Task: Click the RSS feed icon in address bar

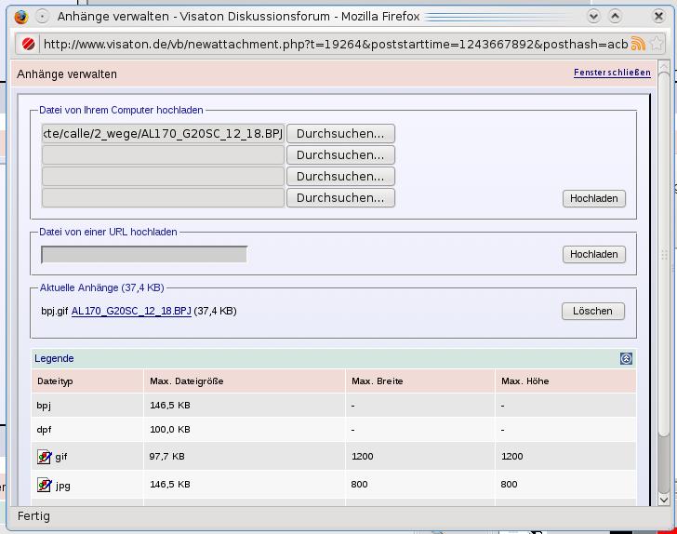Action: click(638, 44)
